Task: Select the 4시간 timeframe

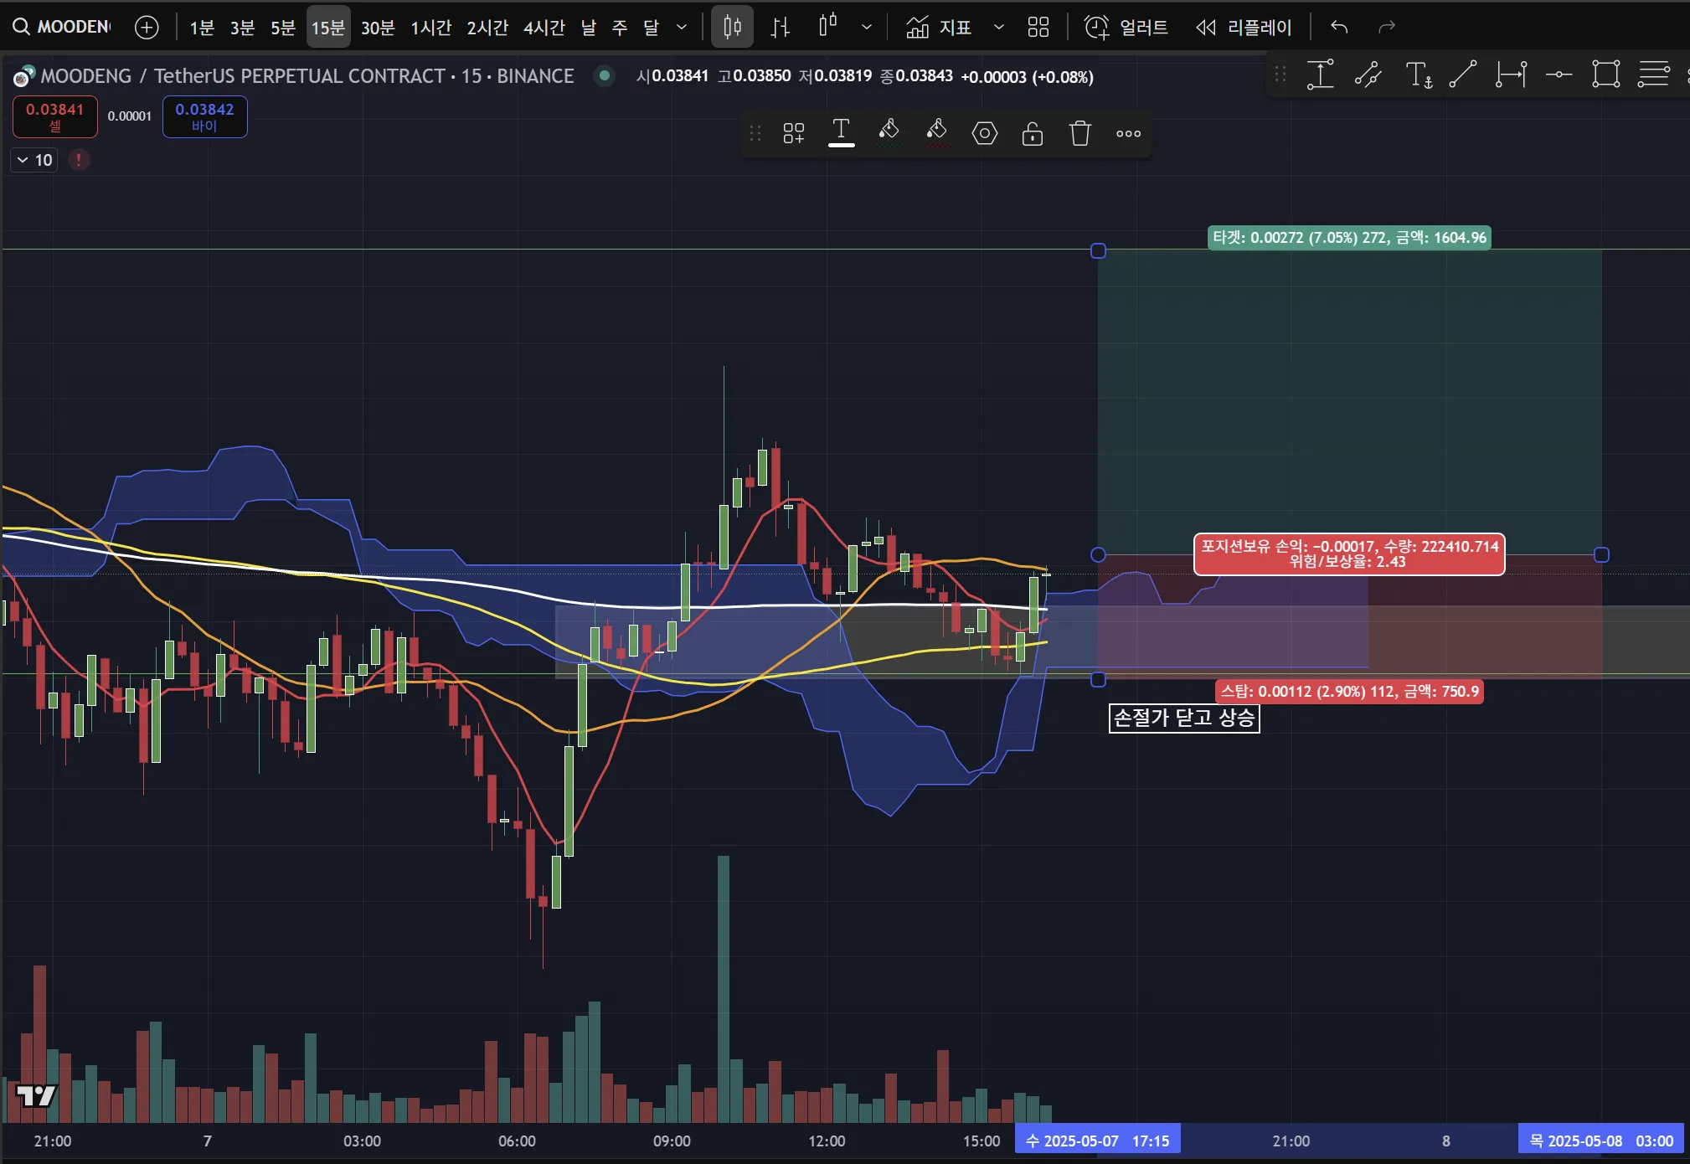Action: pyautogui.click(x=544, y=28)
